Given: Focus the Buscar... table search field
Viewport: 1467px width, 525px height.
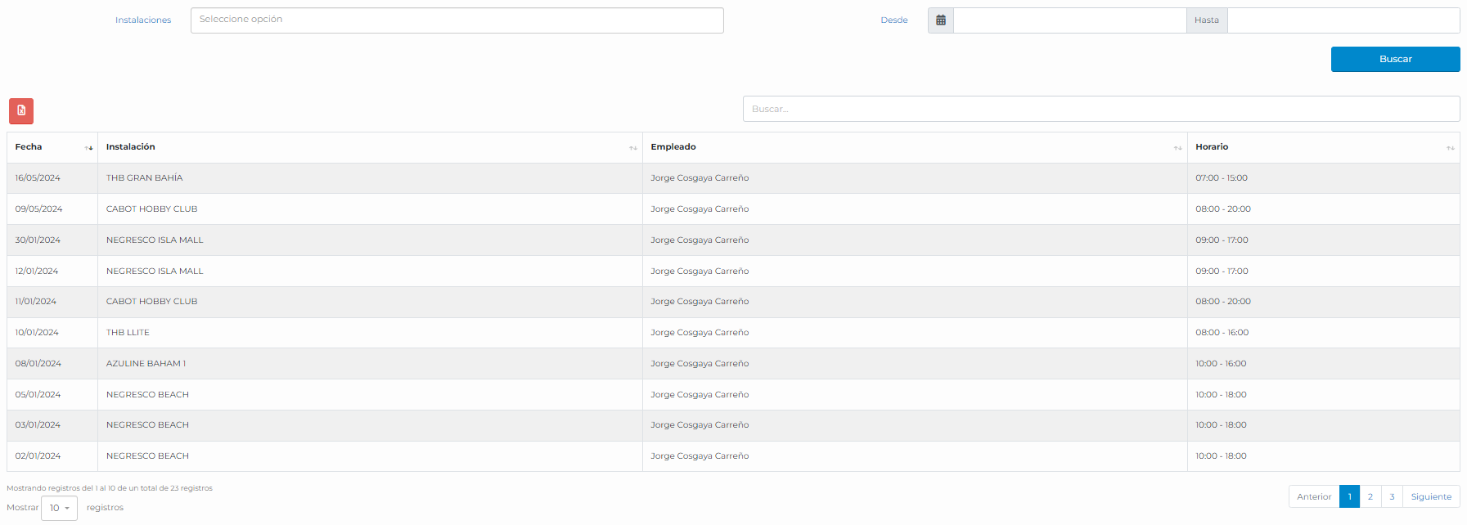Looking at the screenshot, I should point(1100,109).
